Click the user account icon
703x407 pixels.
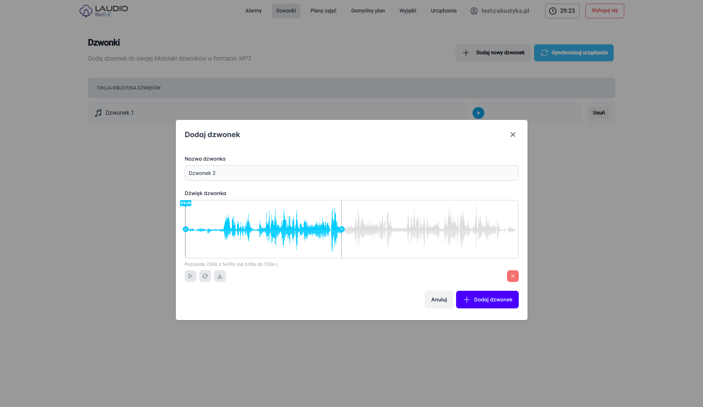(x=474, y=11)
